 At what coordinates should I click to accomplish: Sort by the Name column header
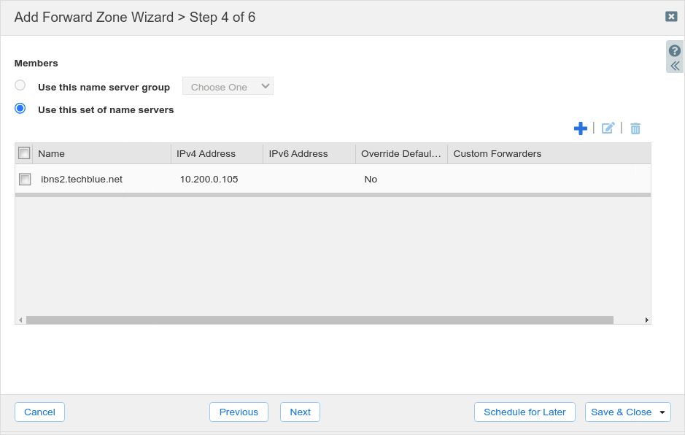102,153
